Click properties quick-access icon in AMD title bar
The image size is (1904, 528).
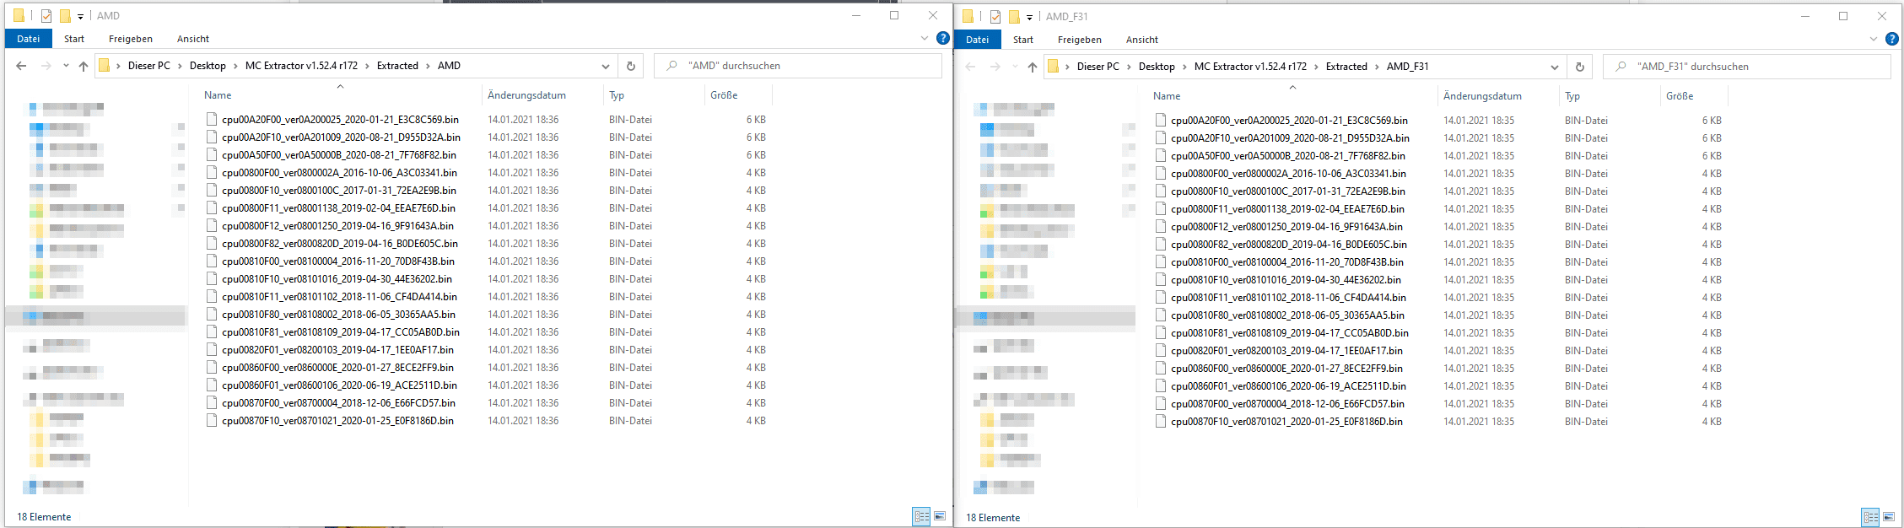click(46, 15)
